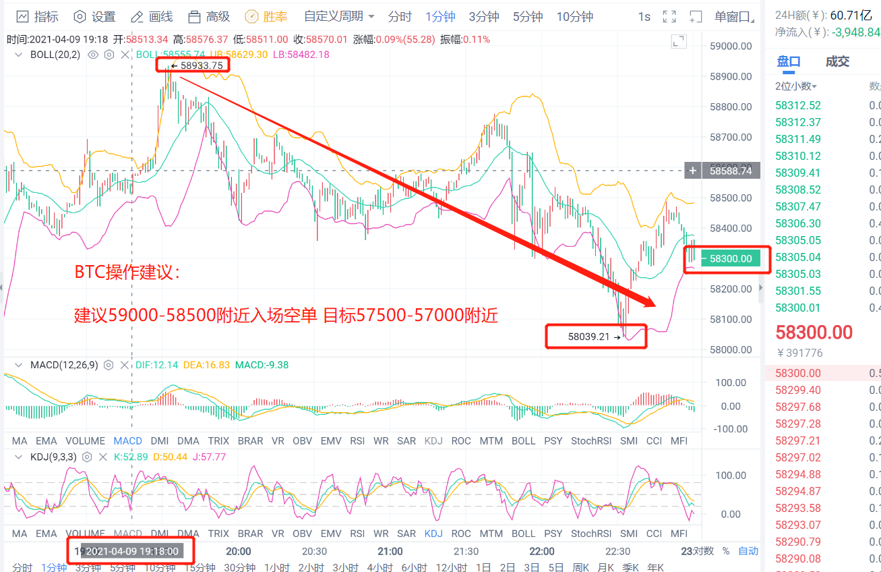
Task: Open the KDJ indicator settings gear
Action: (x=86, y=457)
